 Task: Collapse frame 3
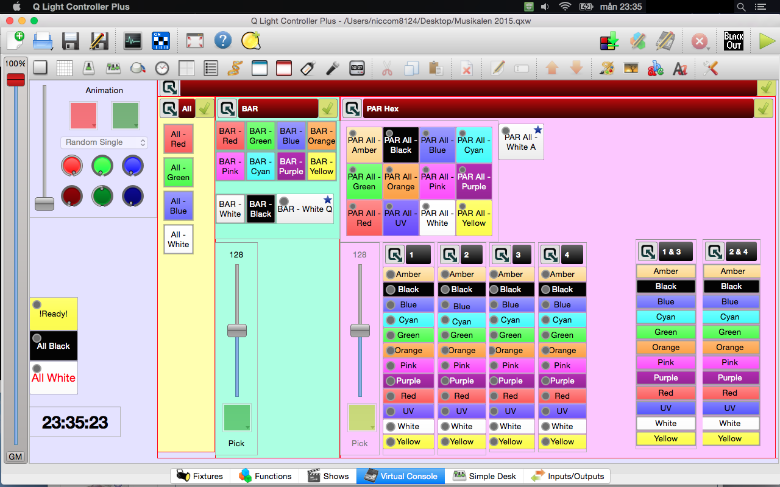(502, 254)
